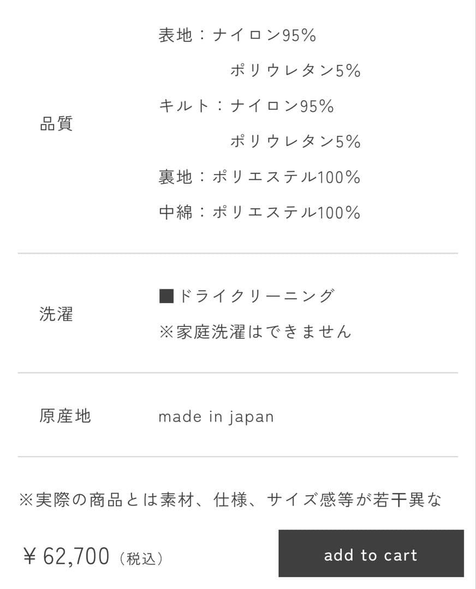Select the 原産地 origin label
The height and width of the screenshot is (589, 476).
coord(64,416)
